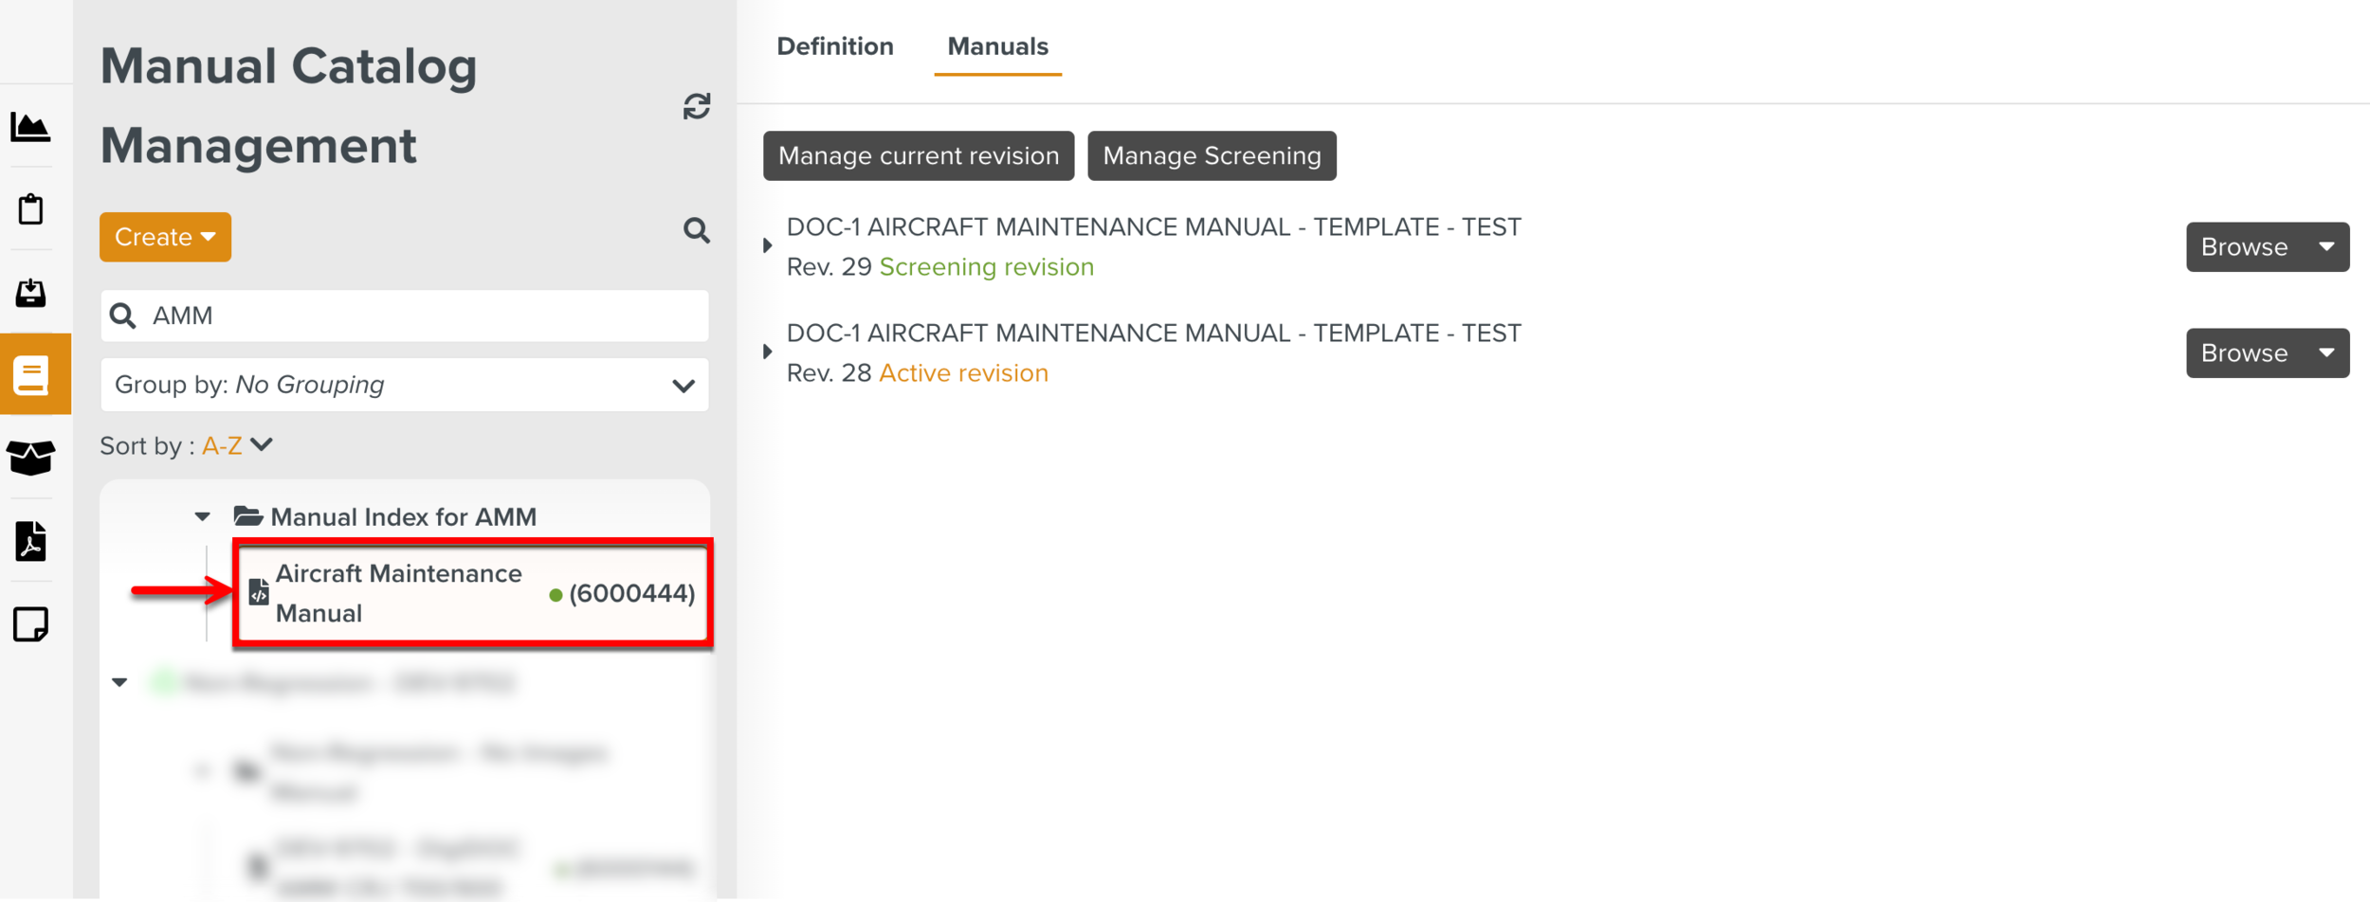The height and width of the screenshot is (902, 2370).
Task: Select the Manuals tab
Action: [x=996, y=45]
